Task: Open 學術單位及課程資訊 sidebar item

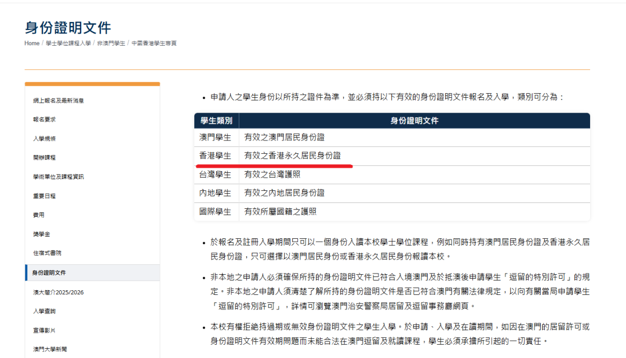Action: [59, 176]
